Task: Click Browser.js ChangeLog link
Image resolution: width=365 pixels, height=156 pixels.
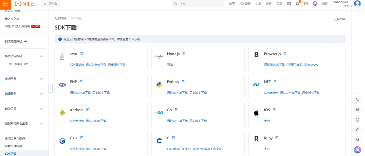Action: click(311, 65)
